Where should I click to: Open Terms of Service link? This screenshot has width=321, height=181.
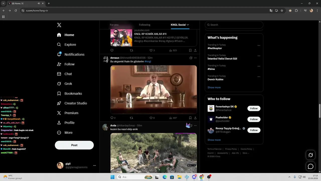point(214,149)
